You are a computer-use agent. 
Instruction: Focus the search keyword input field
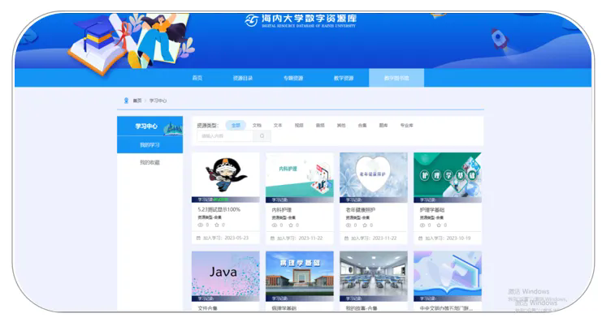tap(225, 136)
